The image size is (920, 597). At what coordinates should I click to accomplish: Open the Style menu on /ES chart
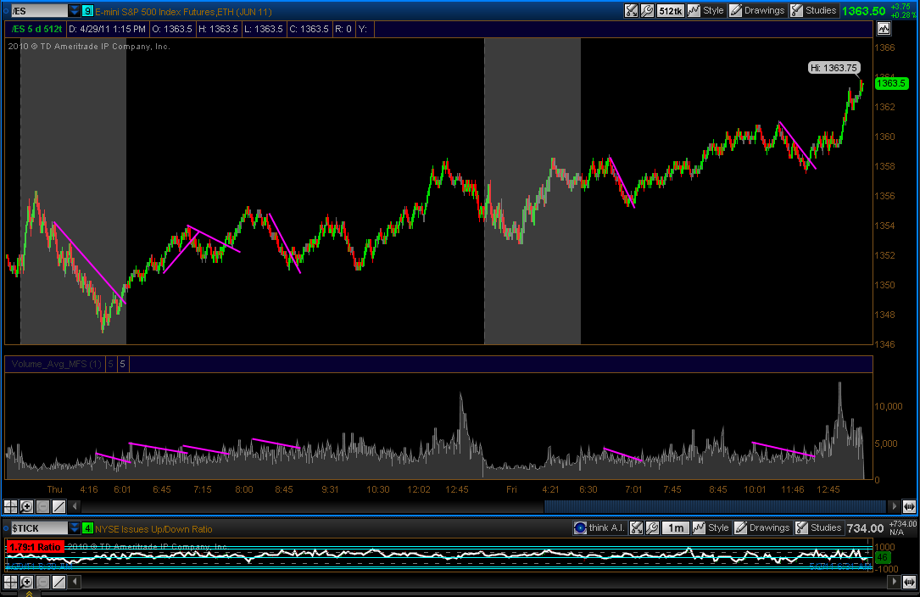coord(706,10)
